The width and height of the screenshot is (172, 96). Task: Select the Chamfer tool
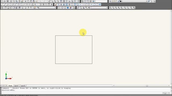94,5
